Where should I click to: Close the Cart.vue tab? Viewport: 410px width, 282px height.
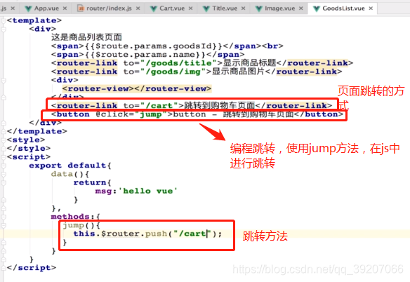point(191,8)
